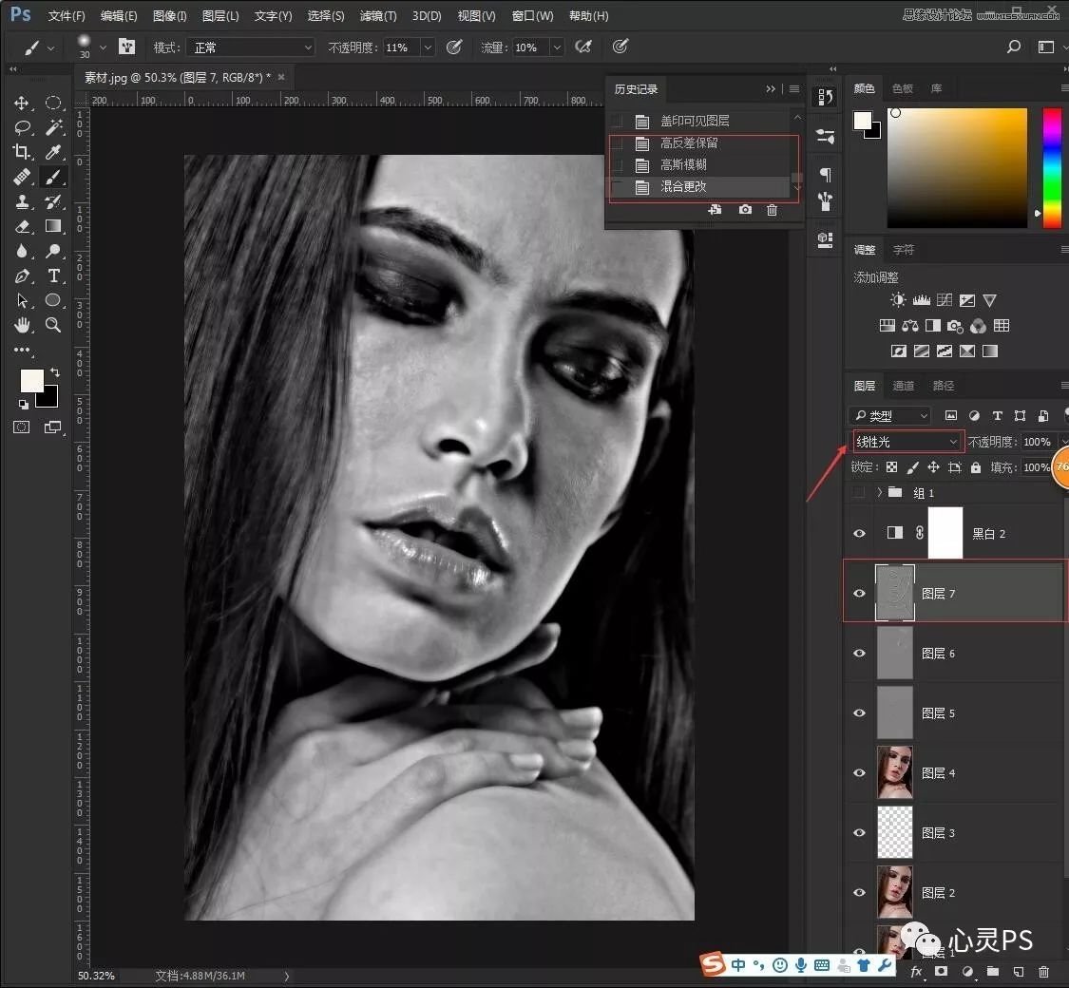Select the Crop tool
The height and width of the screenshot is (988, 1069).
click(22, 152)
